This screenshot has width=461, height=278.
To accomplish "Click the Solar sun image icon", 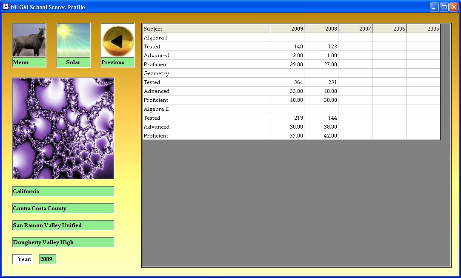I will point(73,40).
